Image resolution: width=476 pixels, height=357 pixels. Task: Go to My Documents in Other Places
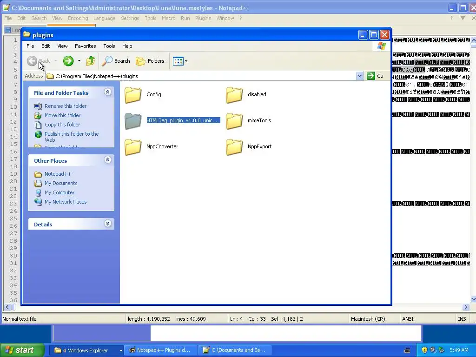tap(61, 183)
